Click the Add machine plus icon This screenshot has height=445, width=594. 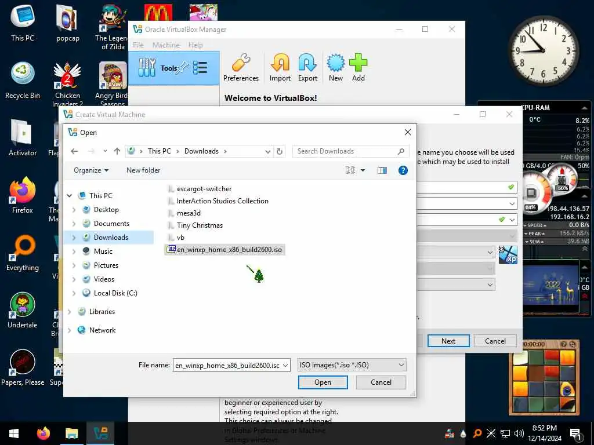358,67
